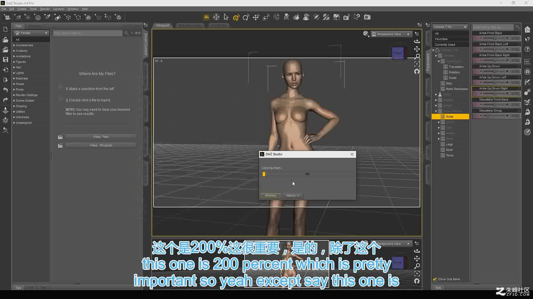This screenshot has width=533, height=299.
Task: Click the What's This pointer-question icon
Action: pos(527,39)
